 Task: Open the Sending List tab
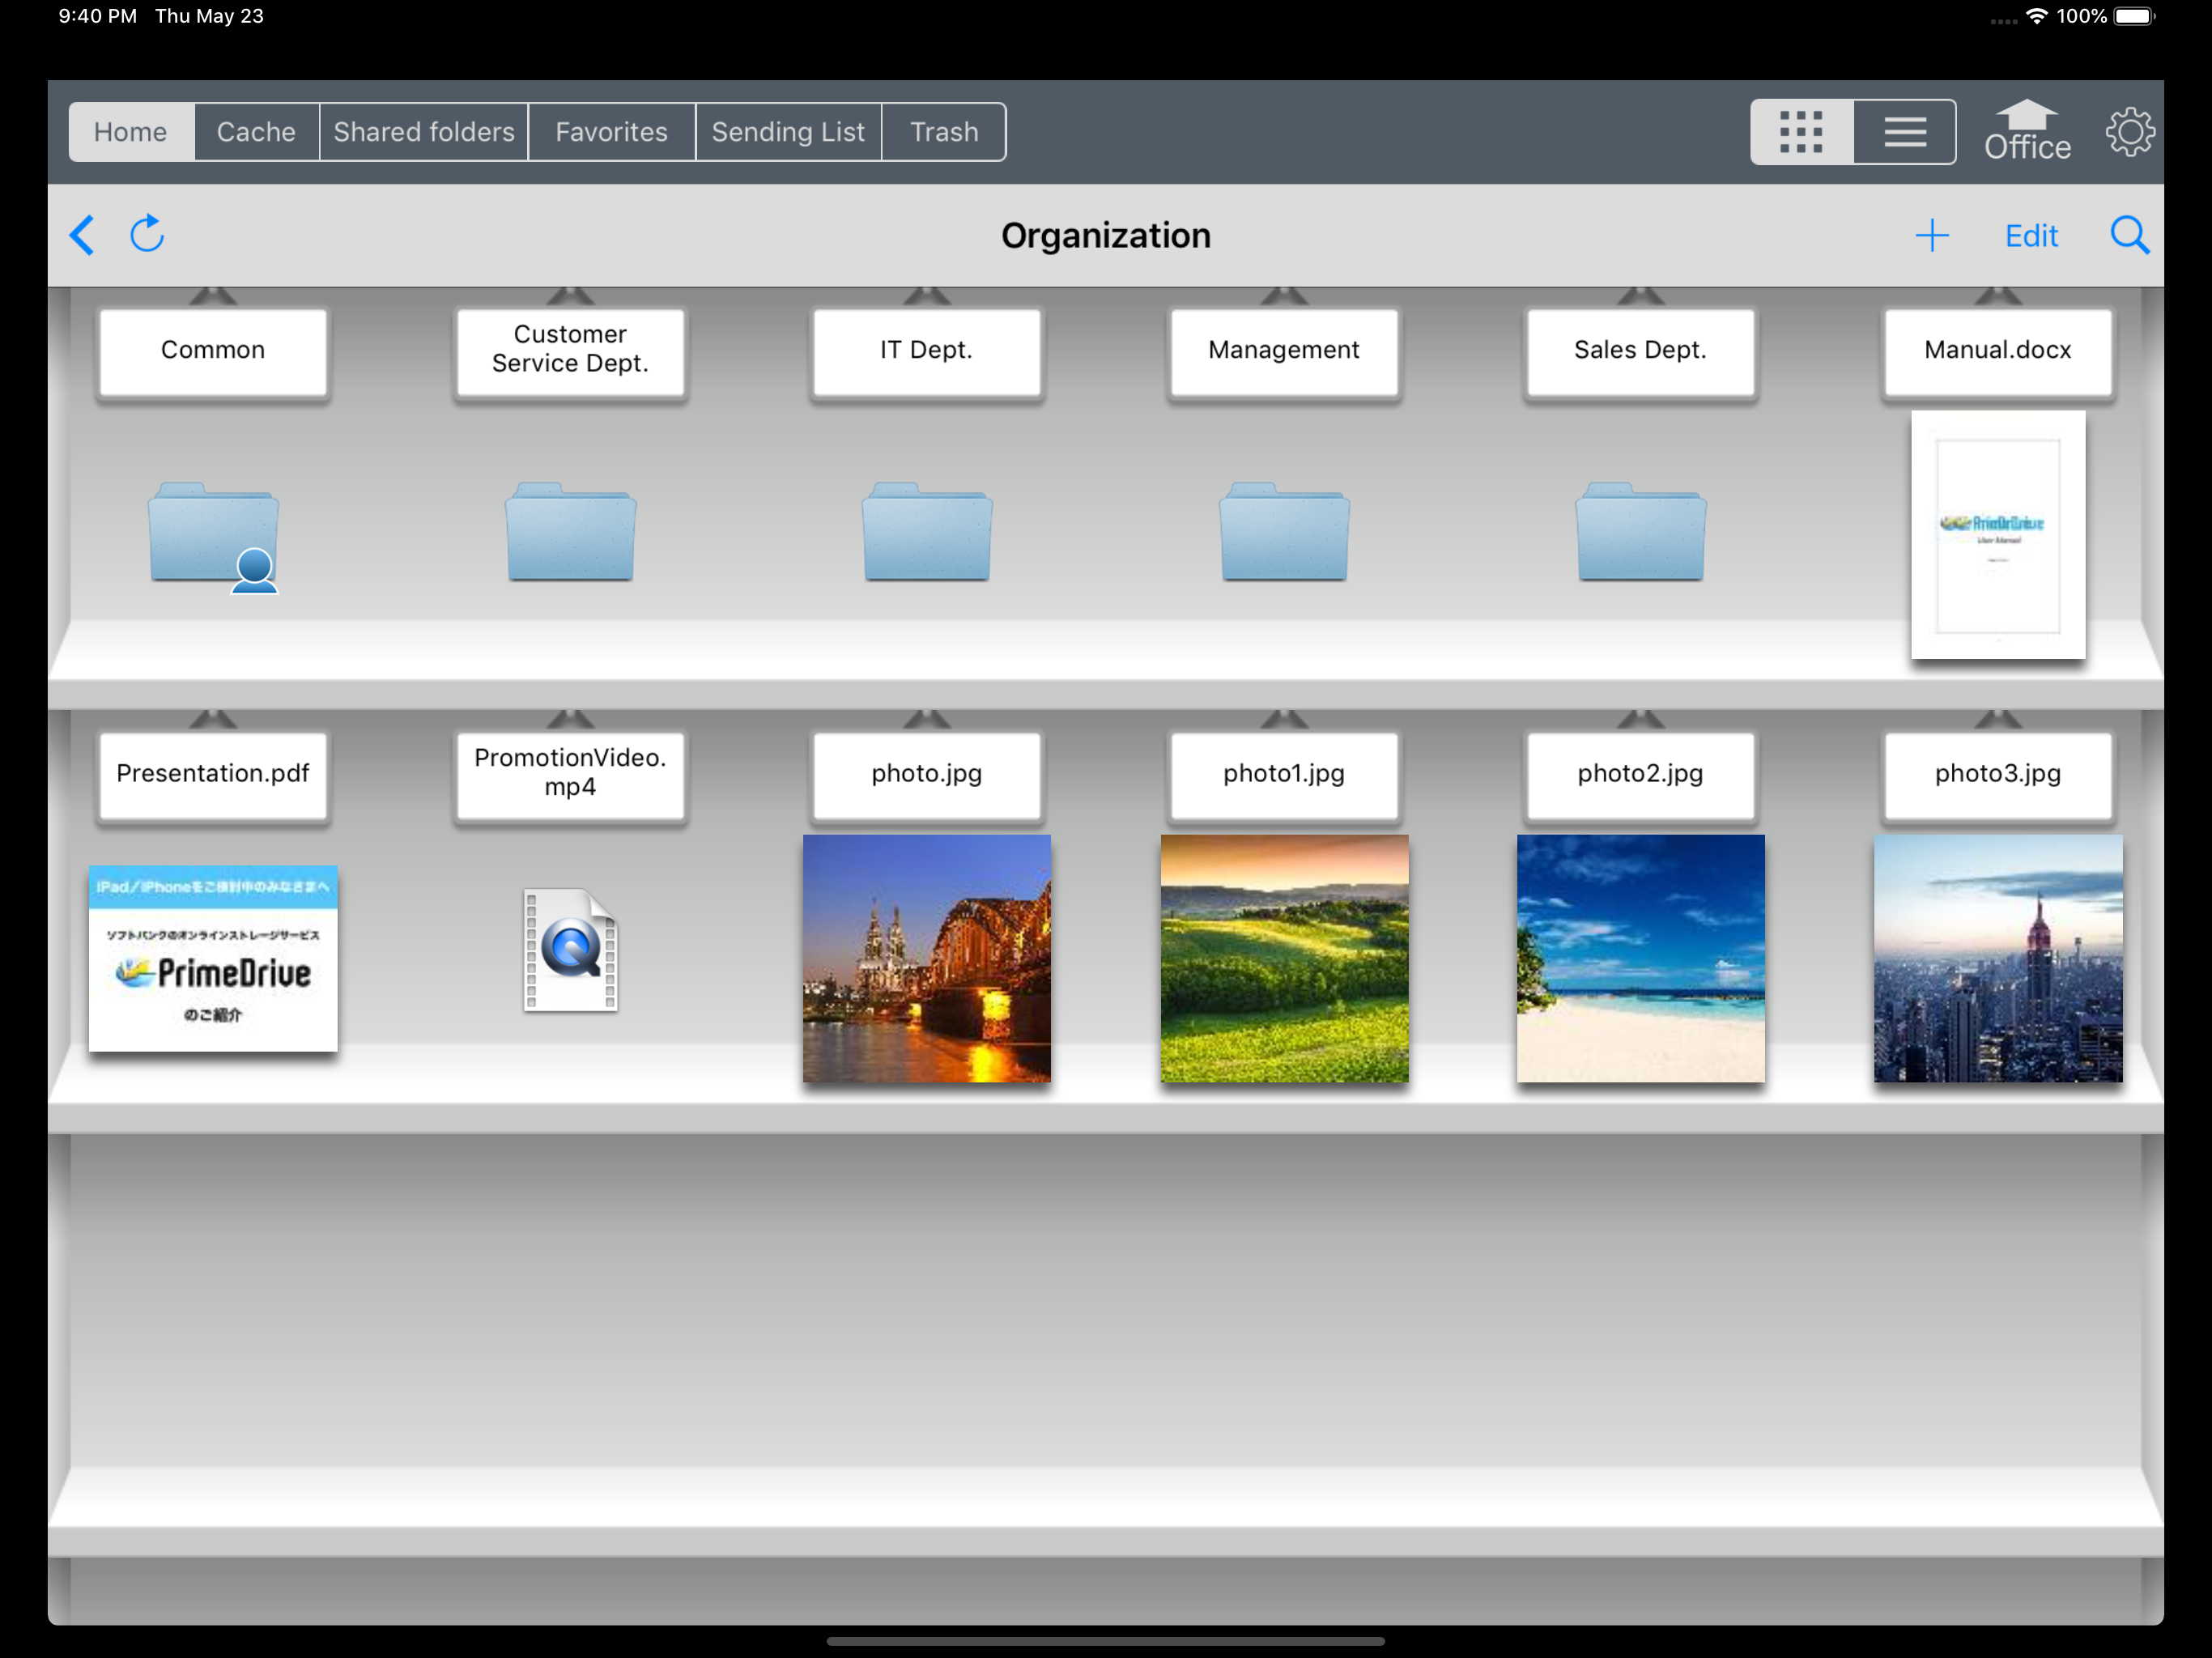tap(788, 132)
